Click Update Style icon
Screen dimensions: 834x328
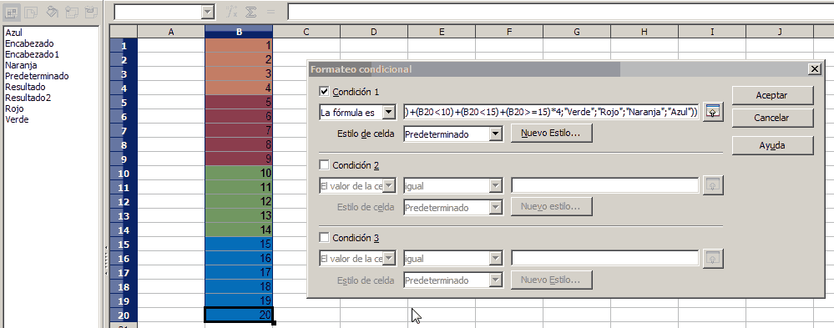[x=91, y=12]
